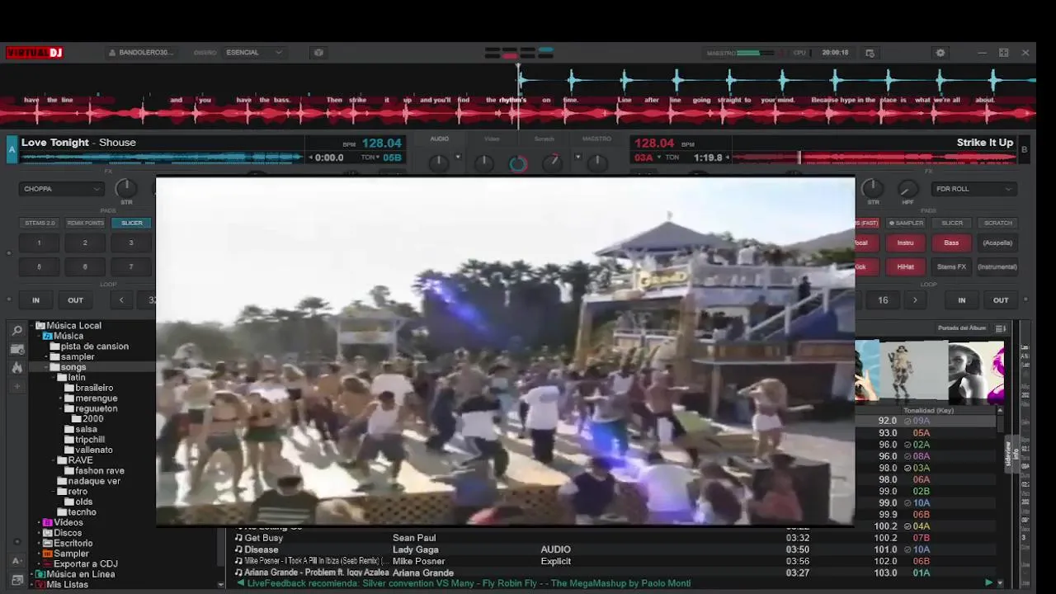This screenshot has height=594, width=1056.
Task: Open the recording/clock icon next to time
Action: pos(870,53)
